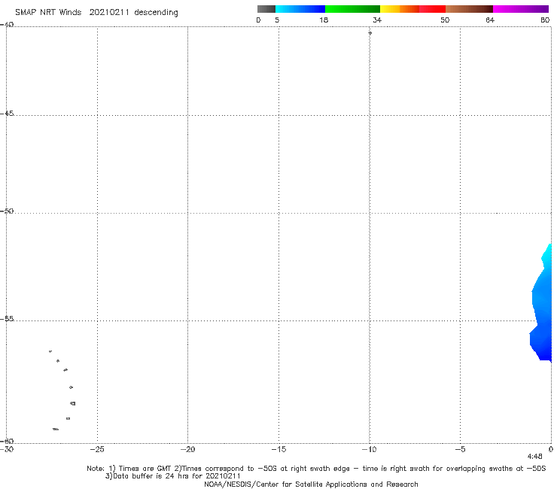Click the title text 'SMAP NRT Winds 20210211 descending'
The image size is (557, 489).
pyautogui.click(x=96, y=12)
